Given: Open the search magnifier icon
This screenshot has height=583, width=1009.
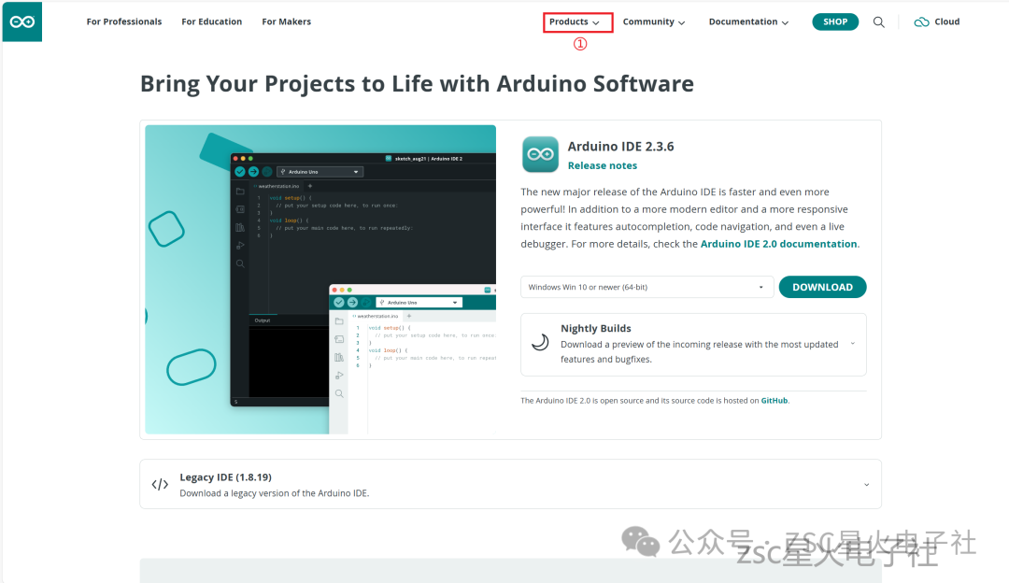Looking at the screenshot, I should click(878, 21).
